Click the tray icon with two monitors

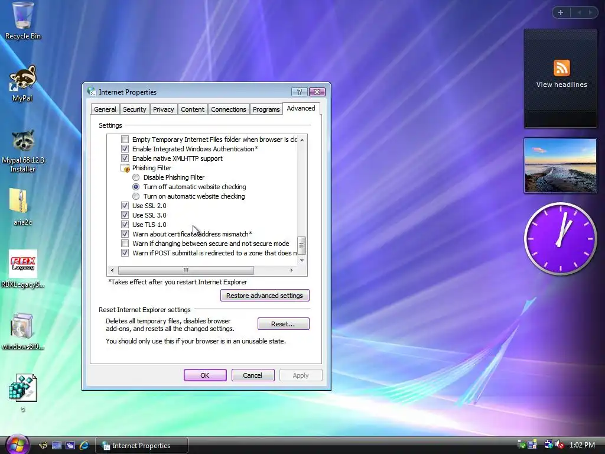548,445
